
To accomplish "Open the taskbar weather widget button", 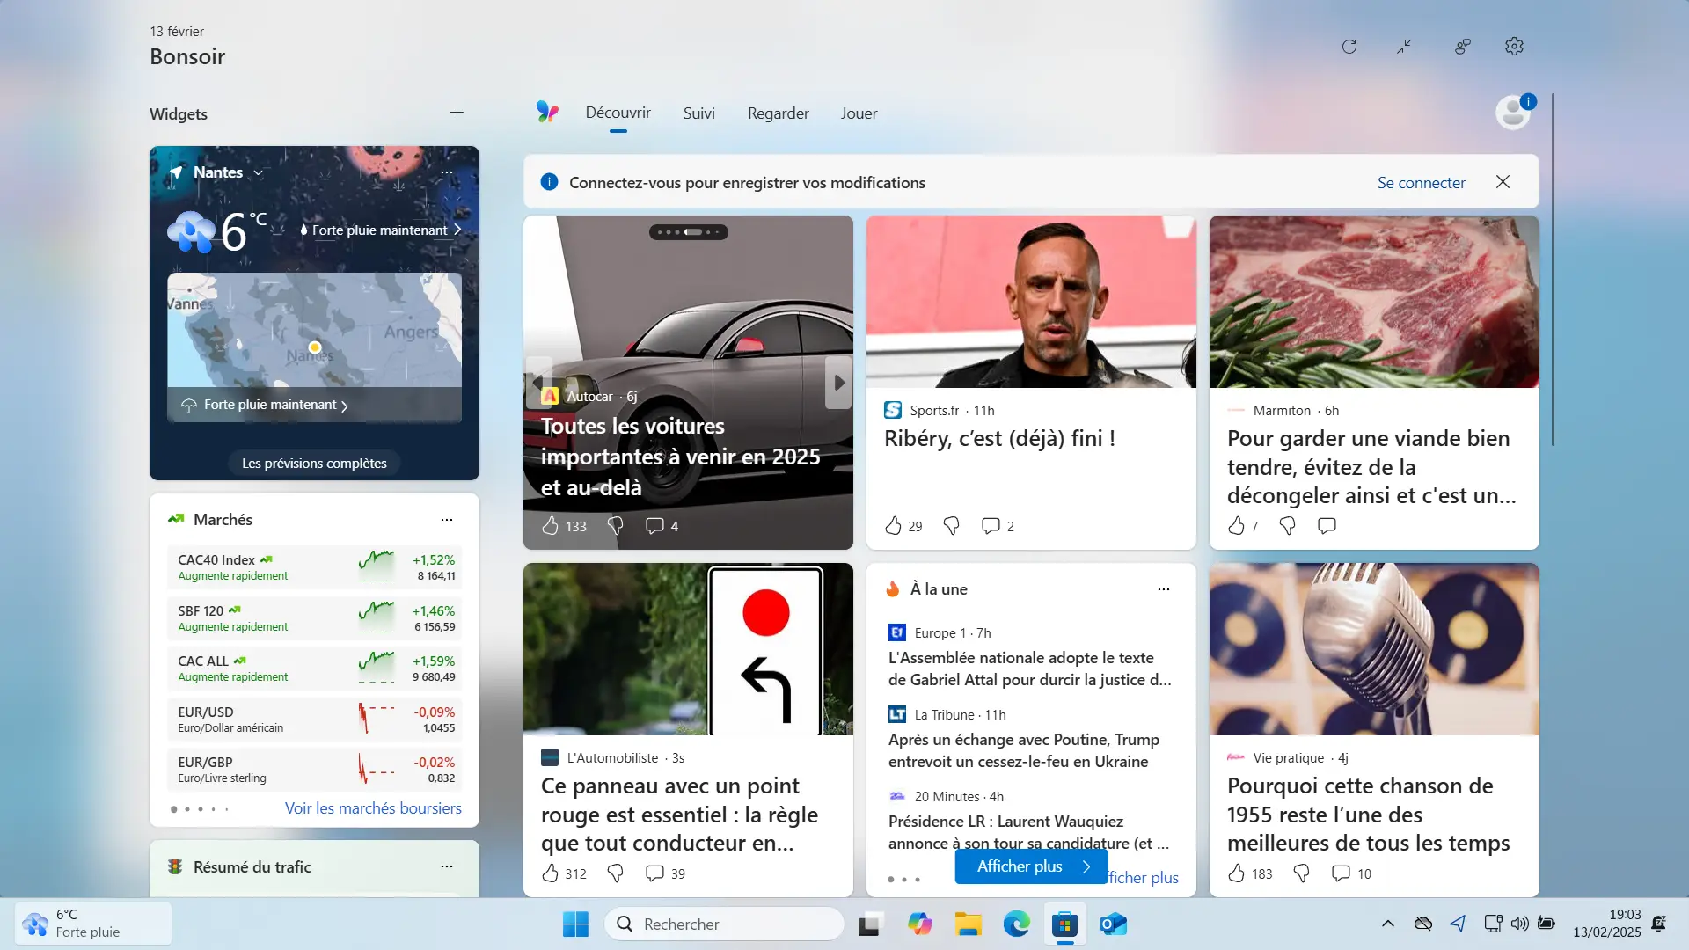I will pyautogui.click(x=92, y=924).
